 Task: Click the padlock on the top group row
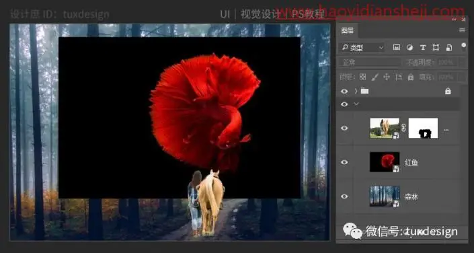(448, 91)
